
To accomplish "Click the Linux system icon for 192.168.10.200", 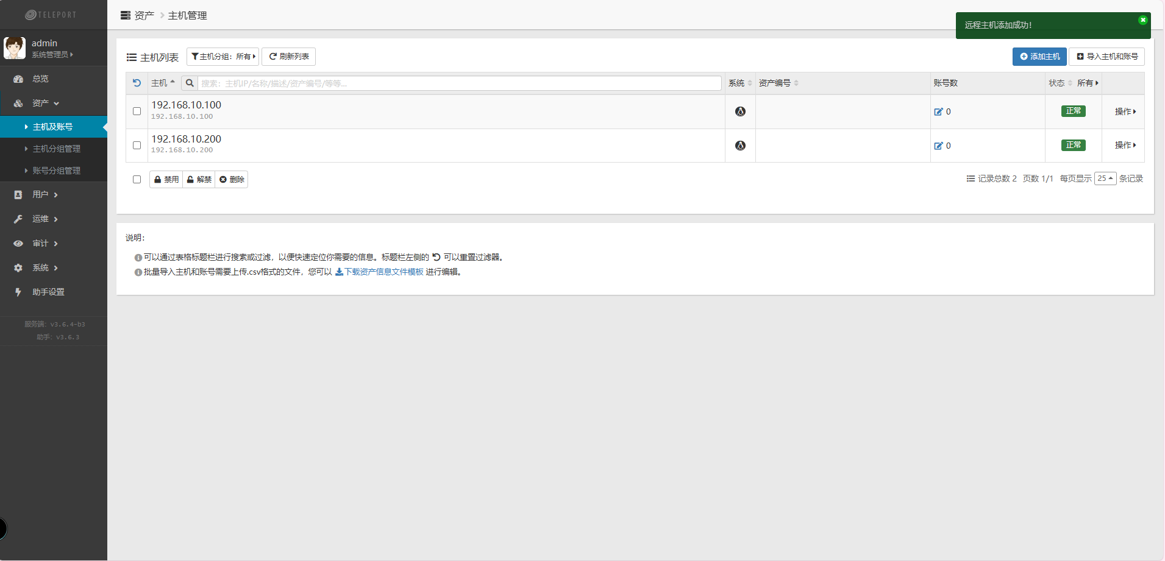I will click(740, 146).
